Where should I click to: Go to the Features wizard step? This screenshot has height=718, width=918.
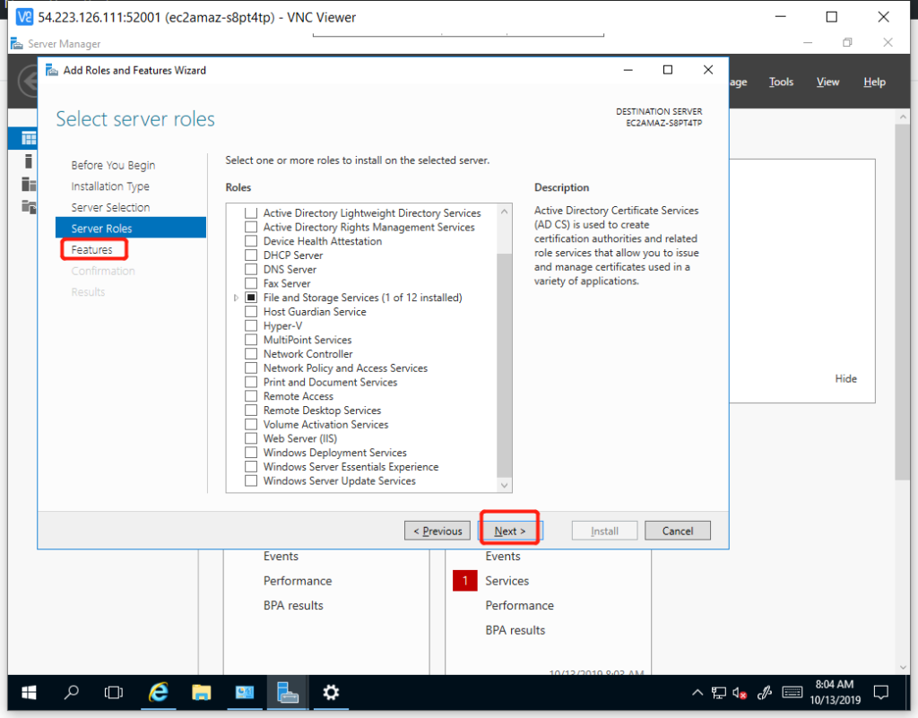[x=92, y=249]
